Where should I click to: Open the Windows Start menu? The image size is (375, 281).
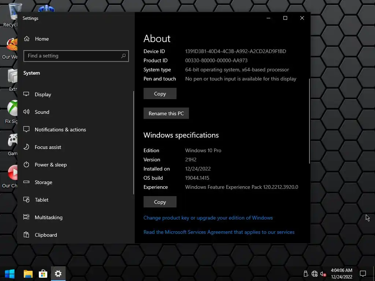click(10, 274)
